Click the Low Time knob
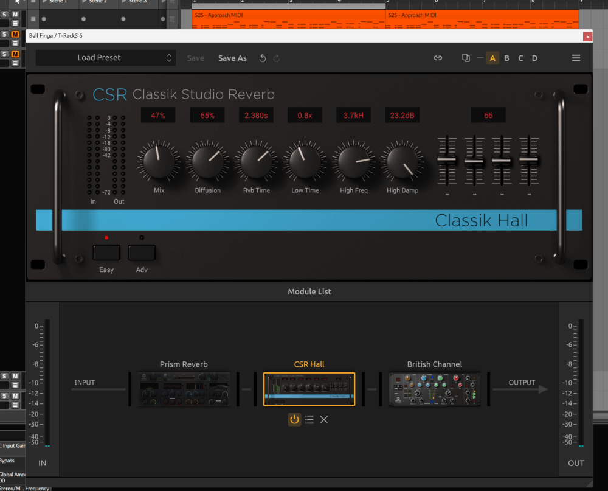The width and height of the screenshot is (608, 491). coord(305,161)
